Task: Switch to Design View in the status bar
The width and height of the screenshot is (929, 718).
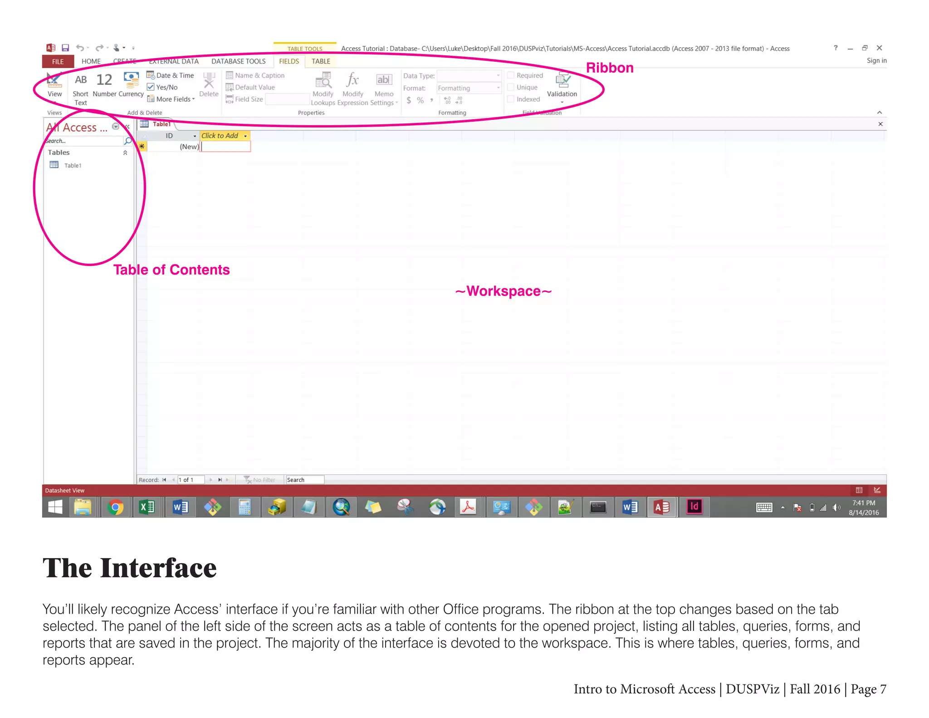Action: click(877, 490)
